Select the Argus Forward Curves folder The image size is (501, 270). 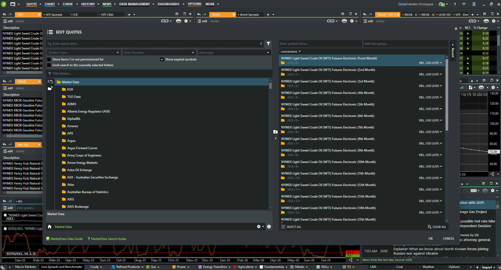pos(82,148)
